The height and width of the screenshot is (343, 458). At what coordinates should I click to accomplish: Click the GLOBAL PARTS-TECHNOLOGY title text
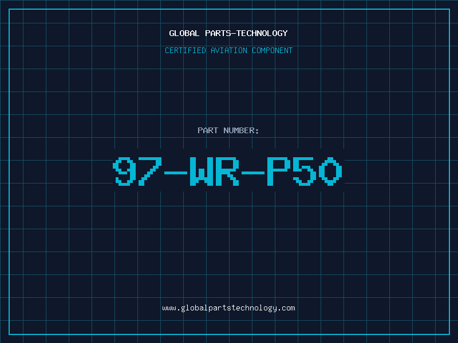tap(228, 33)
